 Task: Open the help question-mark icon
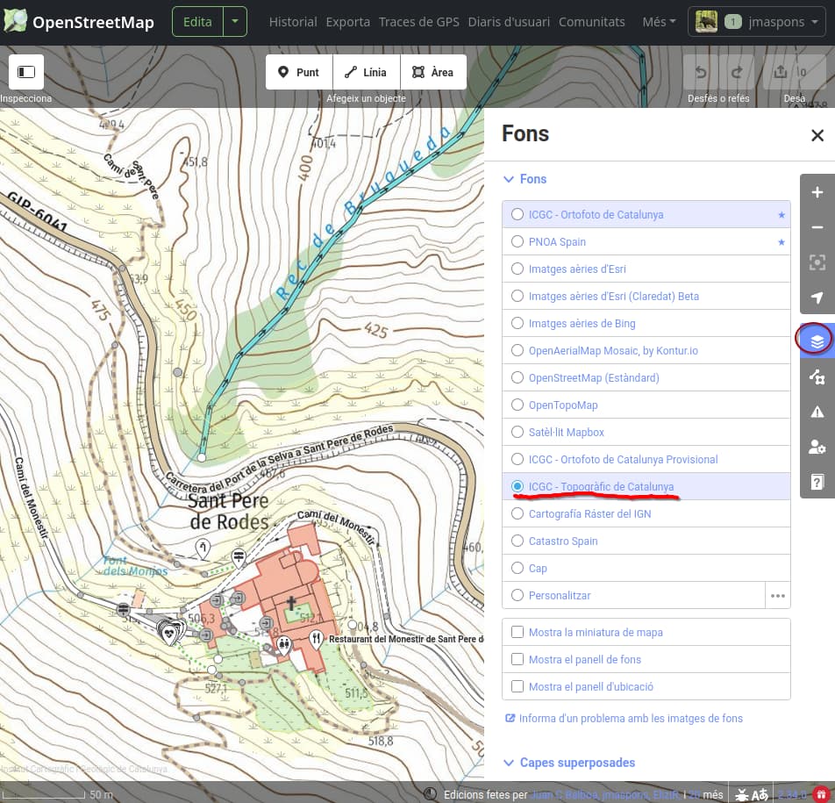817,482
